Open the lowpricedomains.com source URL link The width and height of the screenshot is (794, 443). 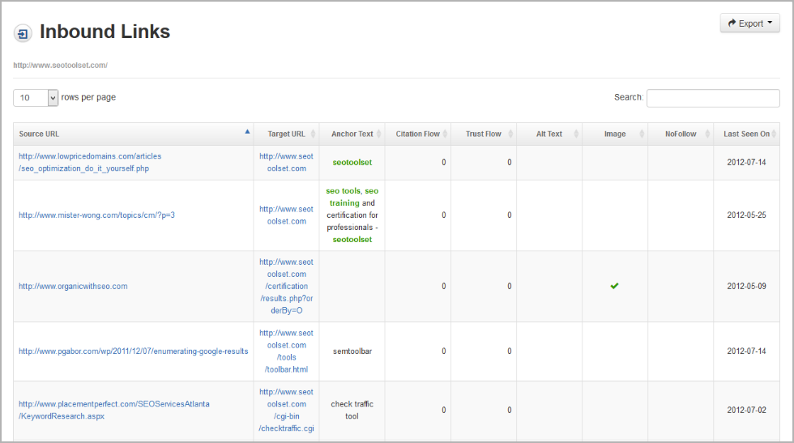pos(90,163)
